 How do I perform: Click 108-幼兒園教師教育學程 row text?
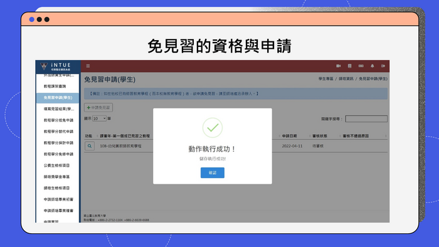click(120, 146)
